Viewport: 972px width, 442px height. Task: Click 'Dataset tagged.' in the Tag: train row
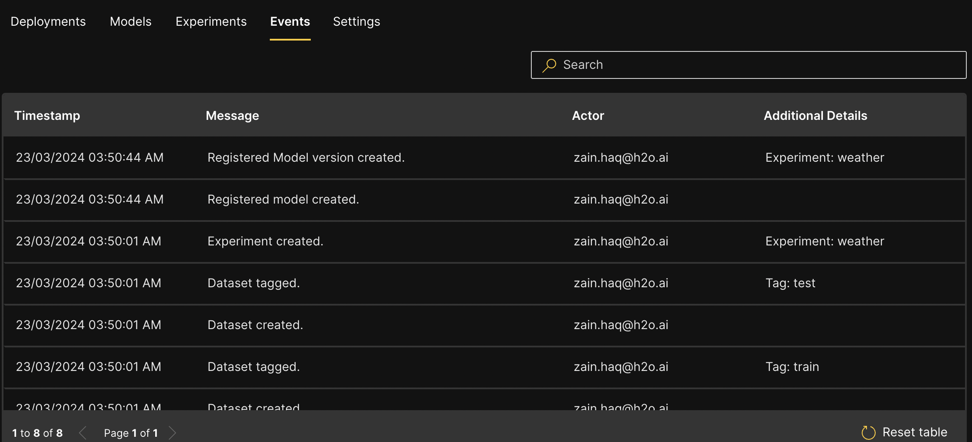[254, 367]
